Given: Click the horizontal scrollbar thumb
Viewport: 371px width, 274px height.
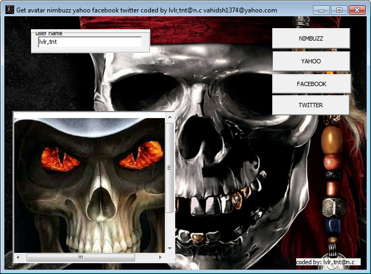Looking at the screenshot, I should (81, 257).
